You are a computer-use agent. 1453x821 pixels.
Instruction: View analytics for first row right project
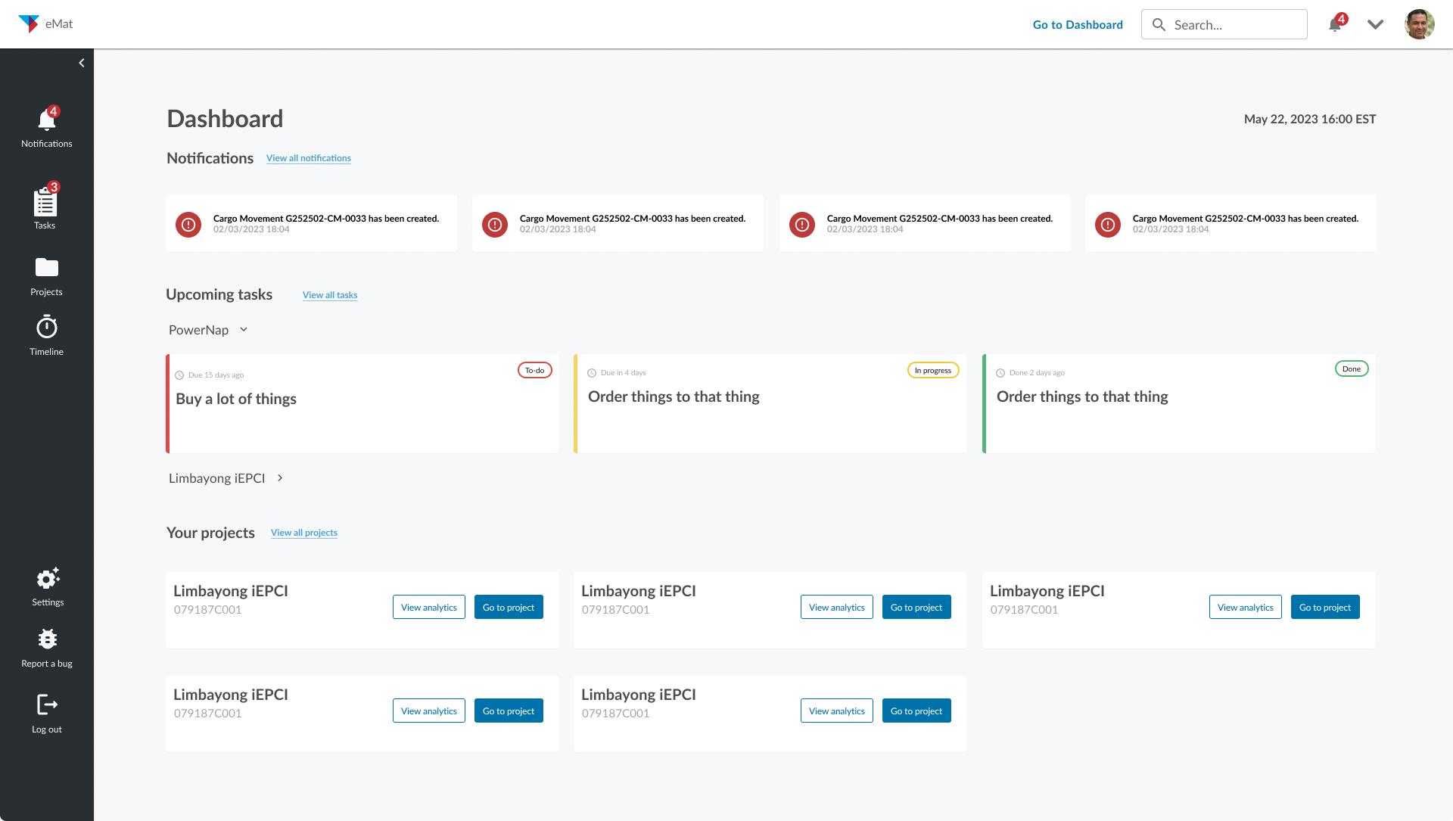1246,607
